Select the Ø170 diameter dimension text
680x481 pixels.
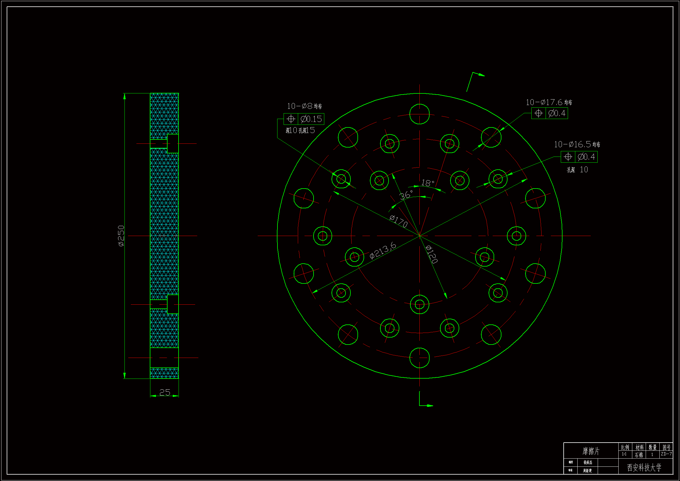coord(398,221)
